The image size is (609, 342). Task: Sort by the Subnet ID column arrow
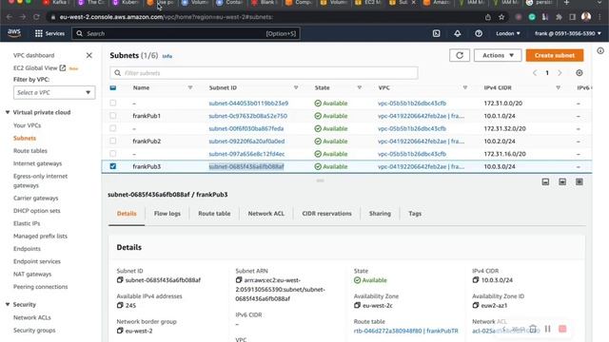click(296, 88)
